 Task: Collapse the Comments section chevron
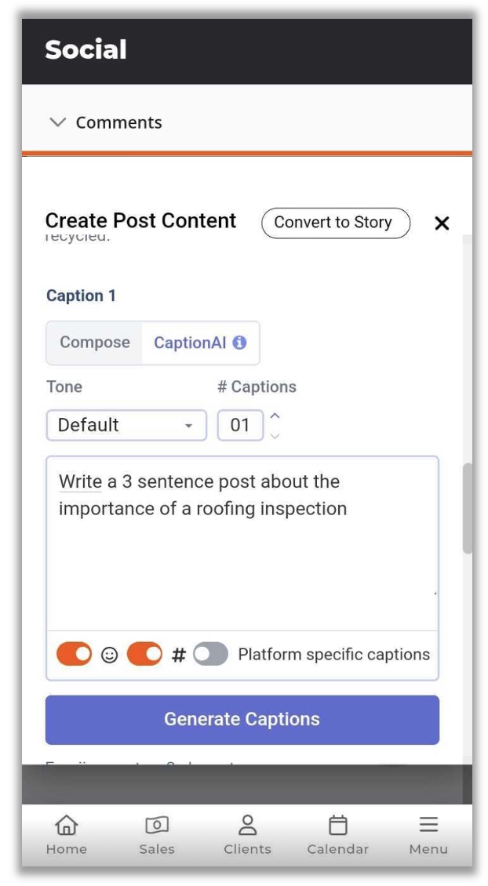[x=58, y=122]
